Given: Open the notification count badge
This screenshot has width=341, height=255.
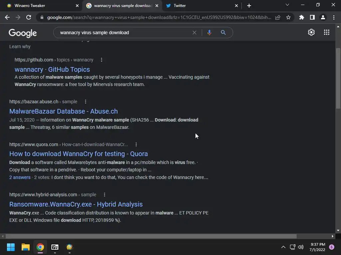Looking at the screenshot, I should click(x=332, y=247).
